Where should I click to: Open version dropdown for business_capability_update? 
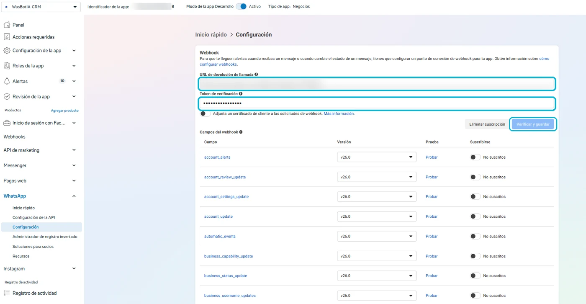[377, 256]
